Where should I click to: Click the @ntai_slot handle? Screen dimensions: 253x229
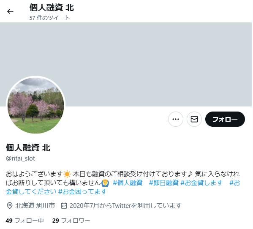click(x=21, y=159)
